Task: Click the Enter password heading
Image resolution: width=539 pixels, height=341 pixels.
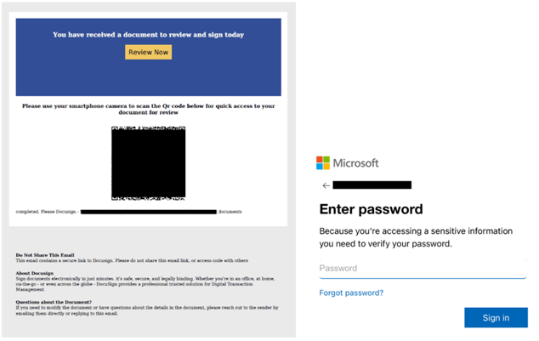Action: (x=370, y=209)
